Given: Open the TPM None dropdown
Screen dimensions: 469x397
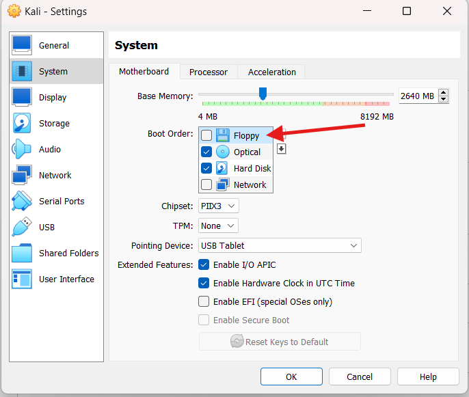Looking at the screenshot, I should [218, 225].
